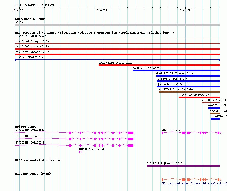Click the nsv442165 short blue bar

click(215, 119)
